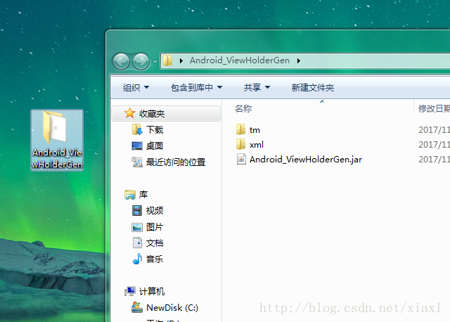Open the 音乐 library

click(155, 259)
